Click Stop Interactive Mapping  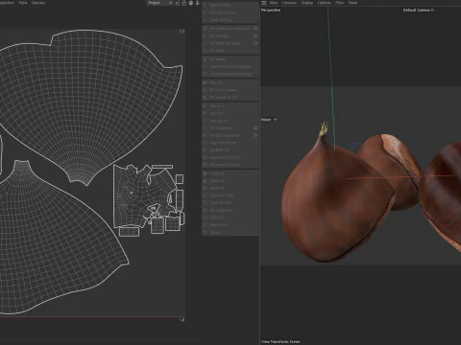(230, 74)
